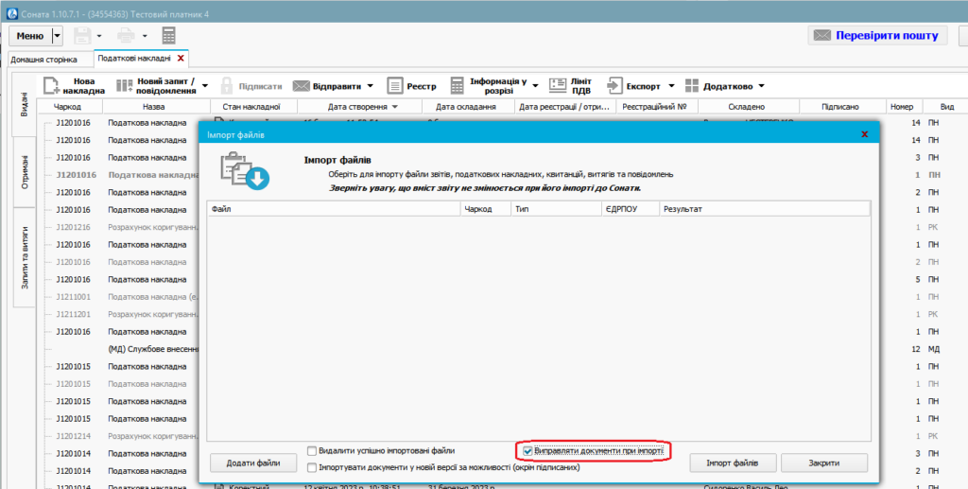Sort table by Чаркод column header

[67, 107]
